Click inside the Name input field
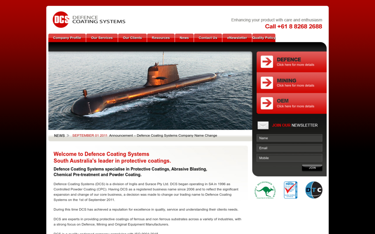The height and width of the screenshot is (234, 375). [x=289, y=138]
